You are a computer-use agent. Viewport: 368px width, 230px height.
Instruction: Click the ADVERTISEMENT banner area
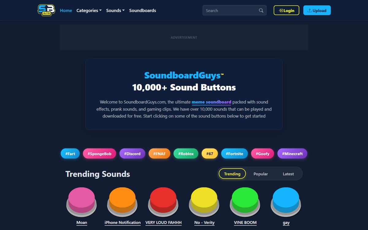coord(184,37)
